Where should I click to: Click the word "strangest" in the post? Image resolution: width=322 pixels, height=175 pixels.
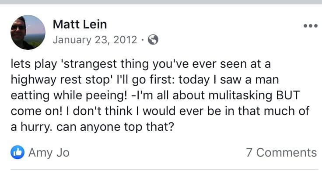tap(91, 64)
